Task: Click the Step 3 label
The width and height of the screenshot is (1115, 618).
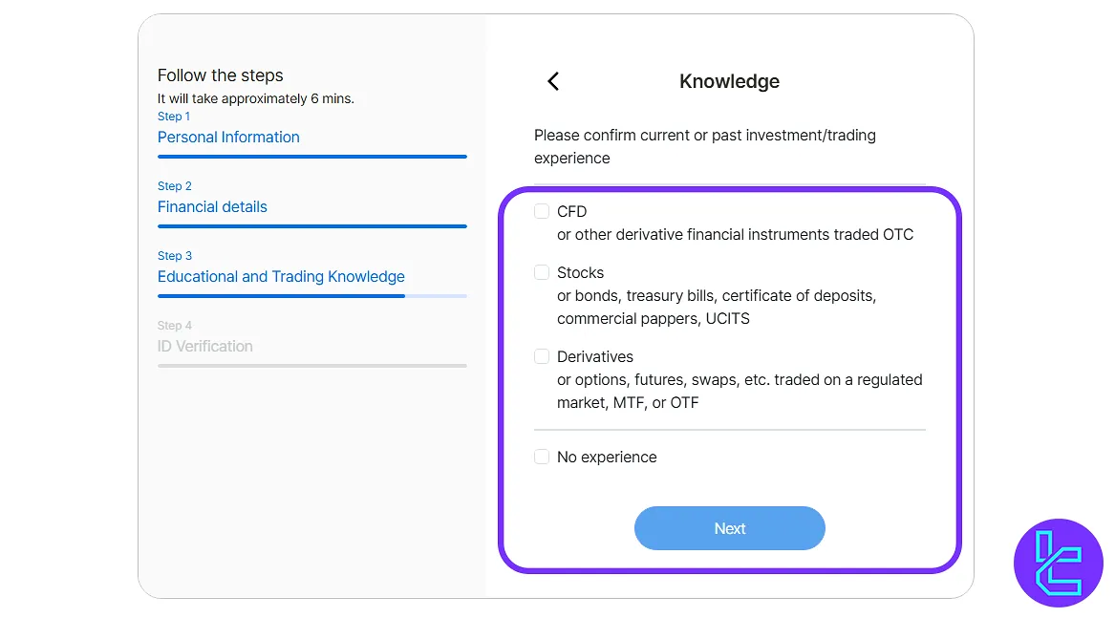Action: tap(175, 256)
